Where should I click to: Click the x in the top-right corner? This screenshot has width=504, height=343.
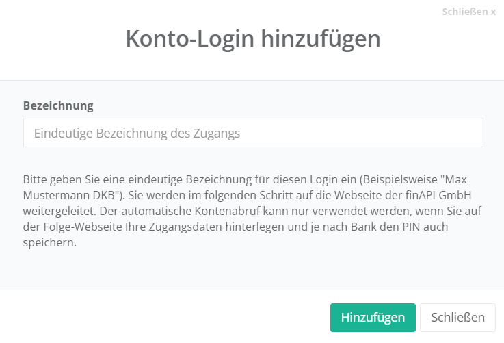(493, 12)
